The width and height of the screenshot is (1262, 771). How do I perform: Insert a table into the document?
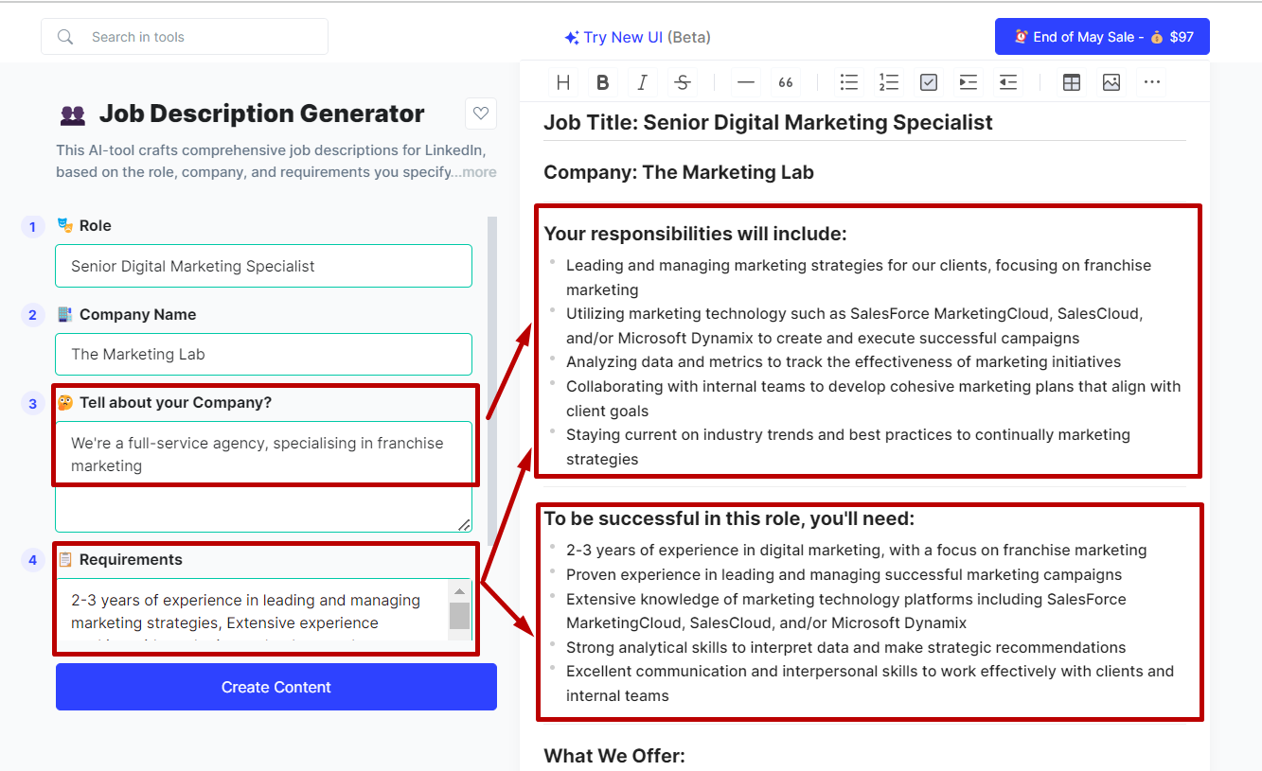click(1072, 82)
